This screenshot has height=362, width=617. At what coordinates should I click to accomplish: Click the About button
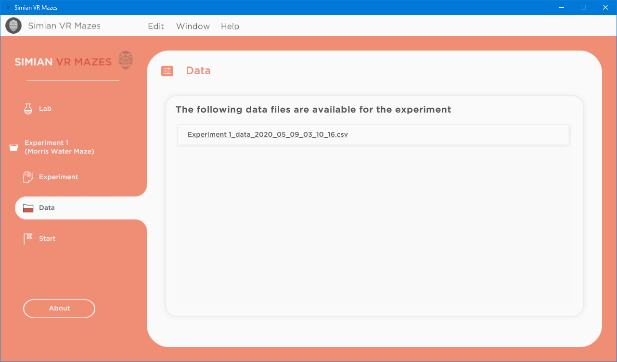[59, 309]
